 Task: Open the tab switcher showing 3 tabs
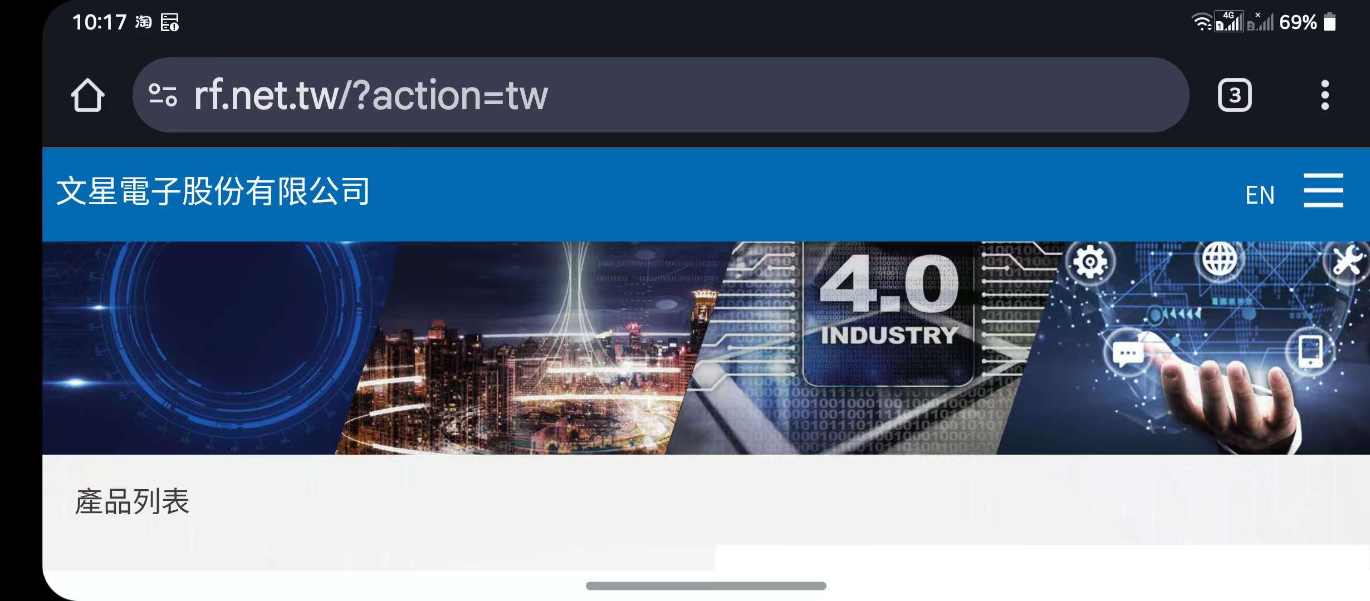[1235, 95]
